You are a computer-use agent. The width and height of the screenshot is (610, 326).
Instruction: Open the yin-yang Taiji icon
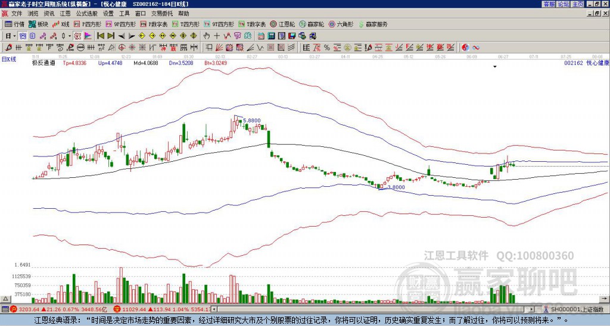(465, 48)
